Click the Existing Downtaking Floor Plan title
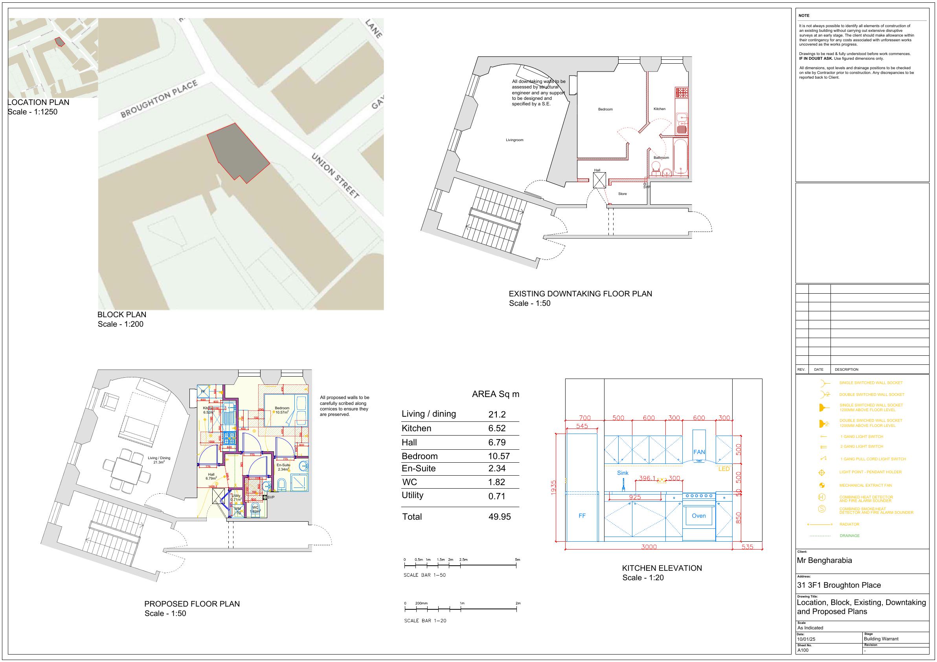937x662 pixels. (x=580, y=293)
